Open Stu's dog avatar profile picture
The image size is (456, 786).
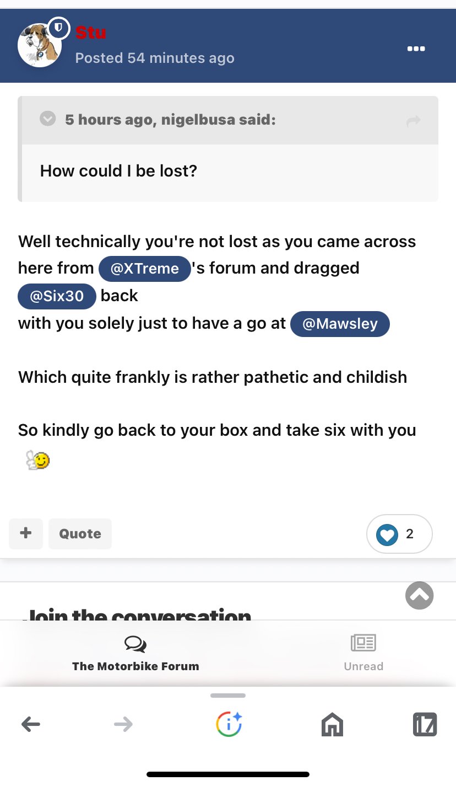(x=39, y=45)
